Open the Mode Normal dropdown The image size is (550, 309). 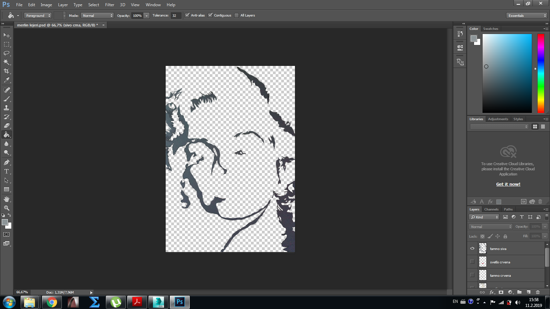97,15
